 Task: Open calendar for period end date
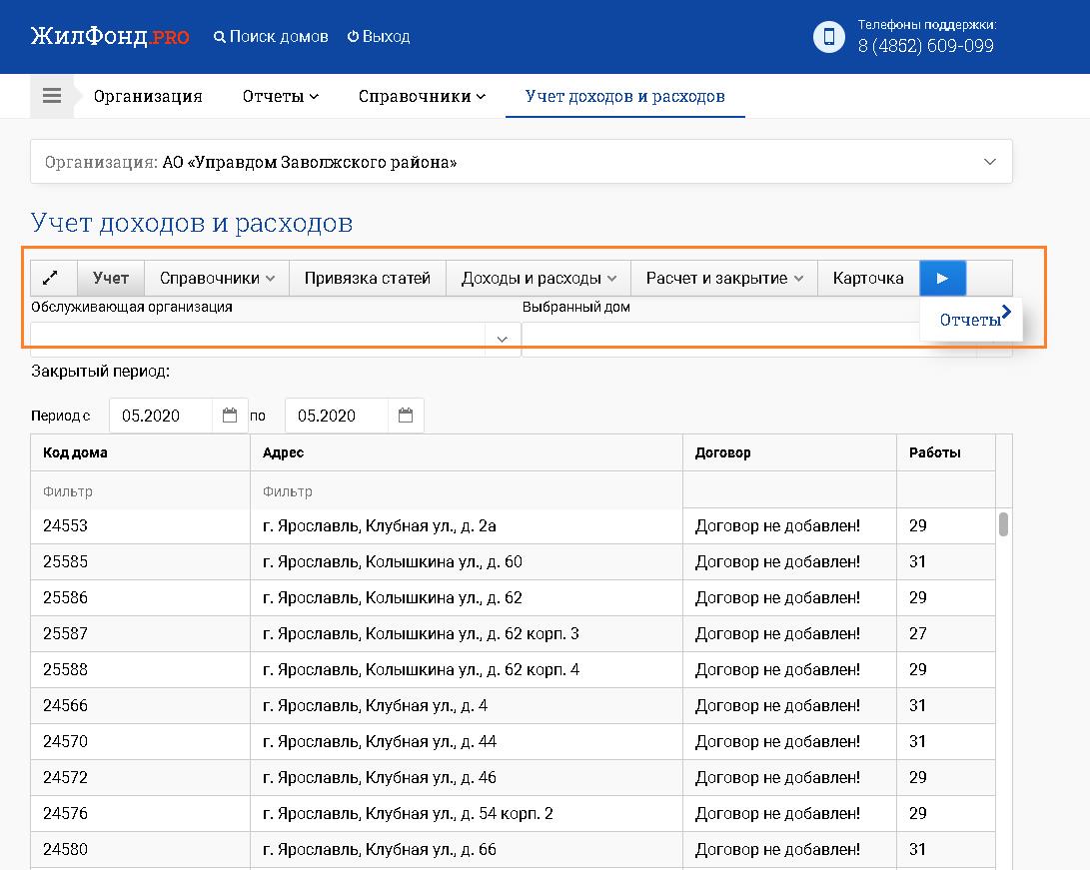tap(406, 416)
